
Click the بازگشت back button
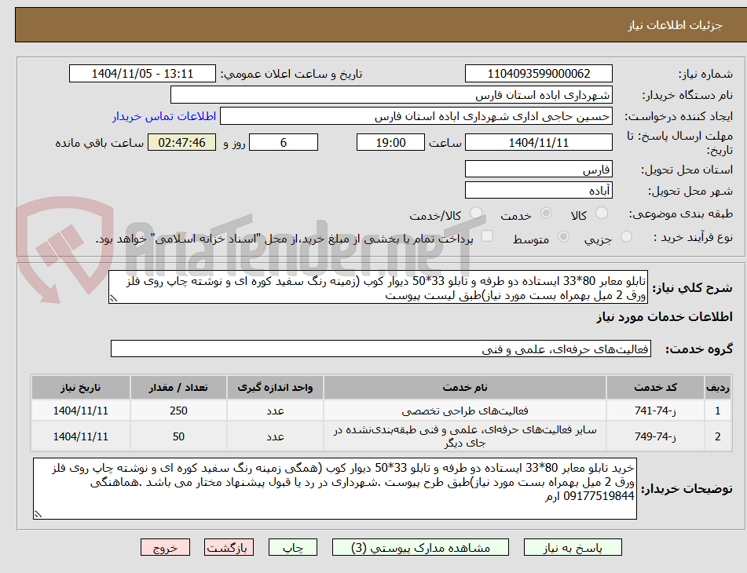pos(229,547)
